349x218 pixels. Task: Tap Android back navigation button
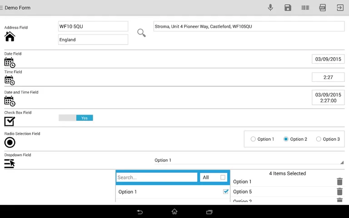[140, 212]
